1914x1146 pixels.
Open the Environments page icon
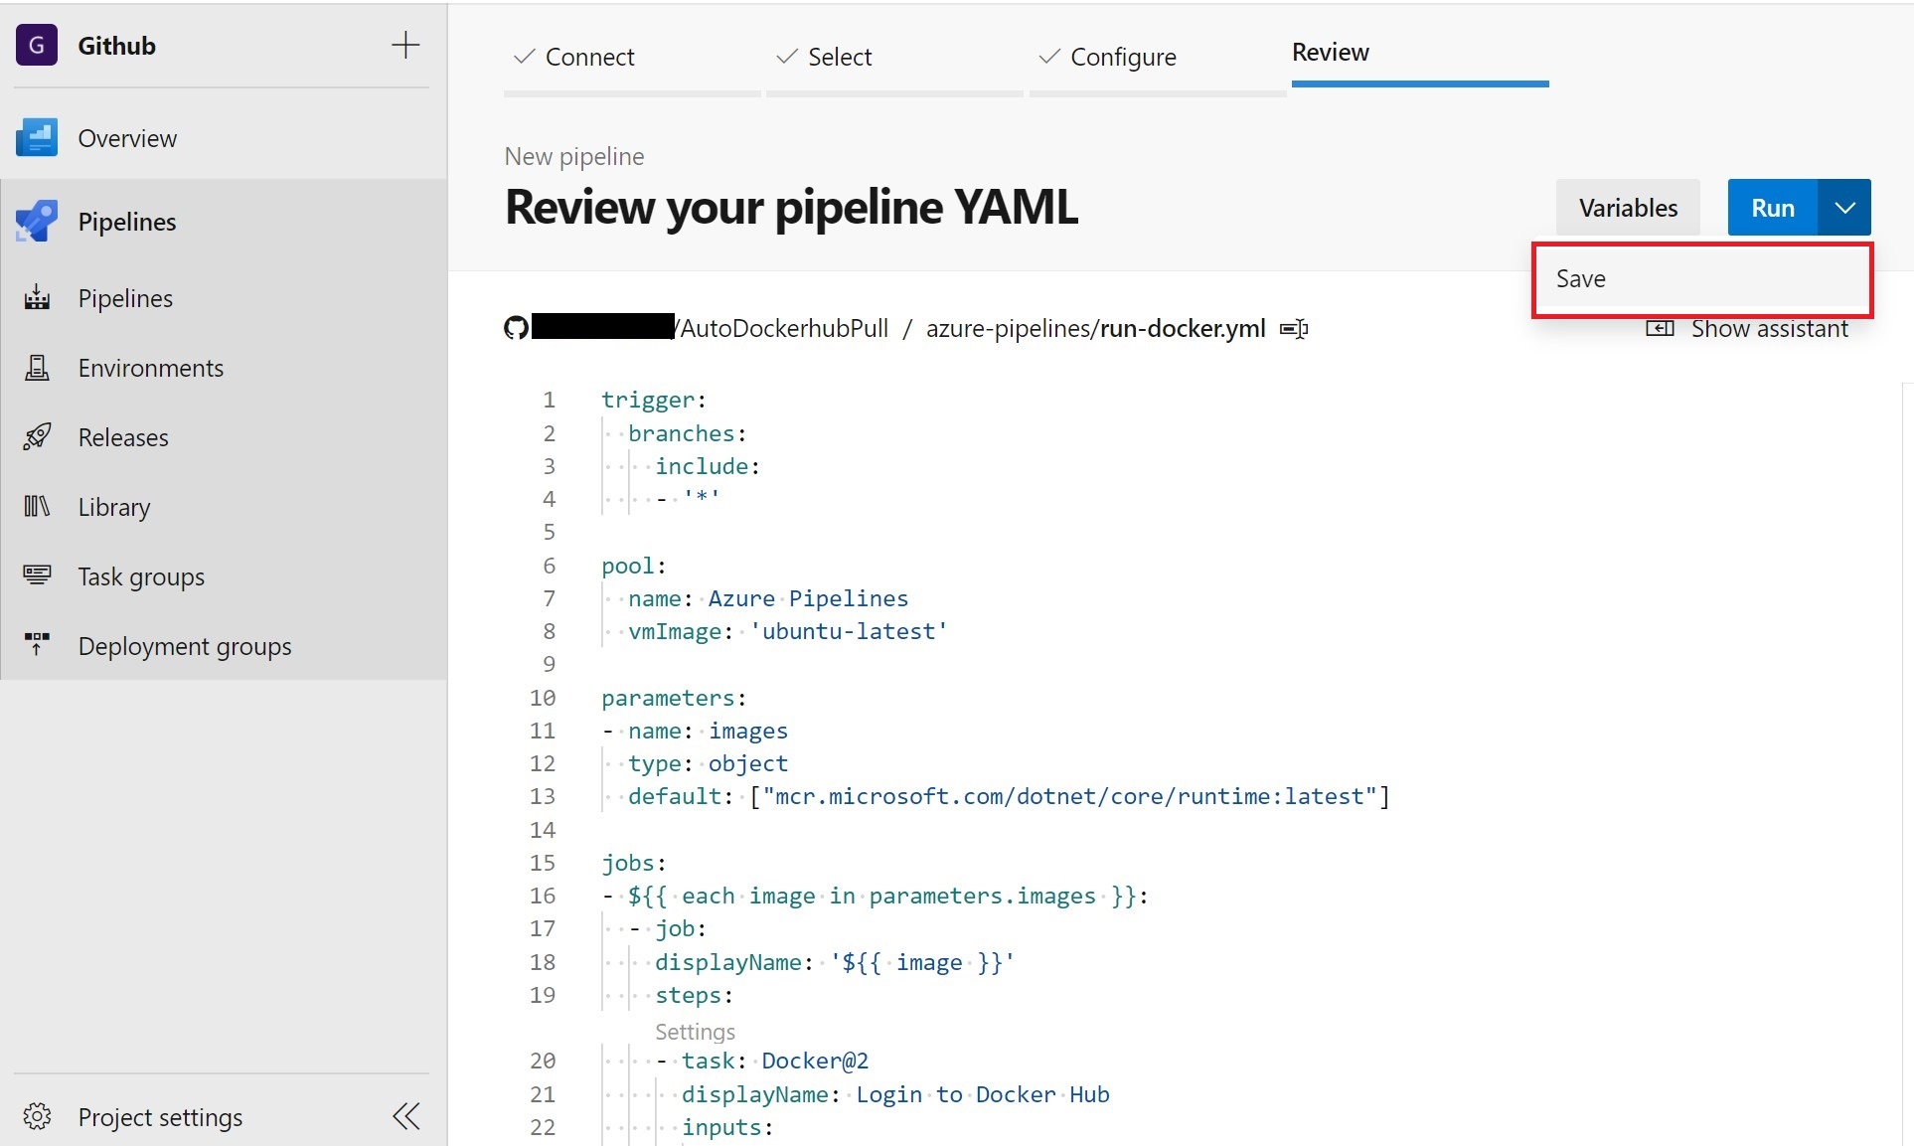click(x=37, y=368)
